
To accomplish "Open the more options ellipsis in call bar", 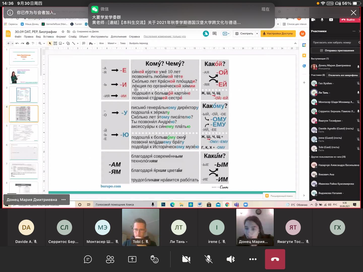I will coord(253,259).
